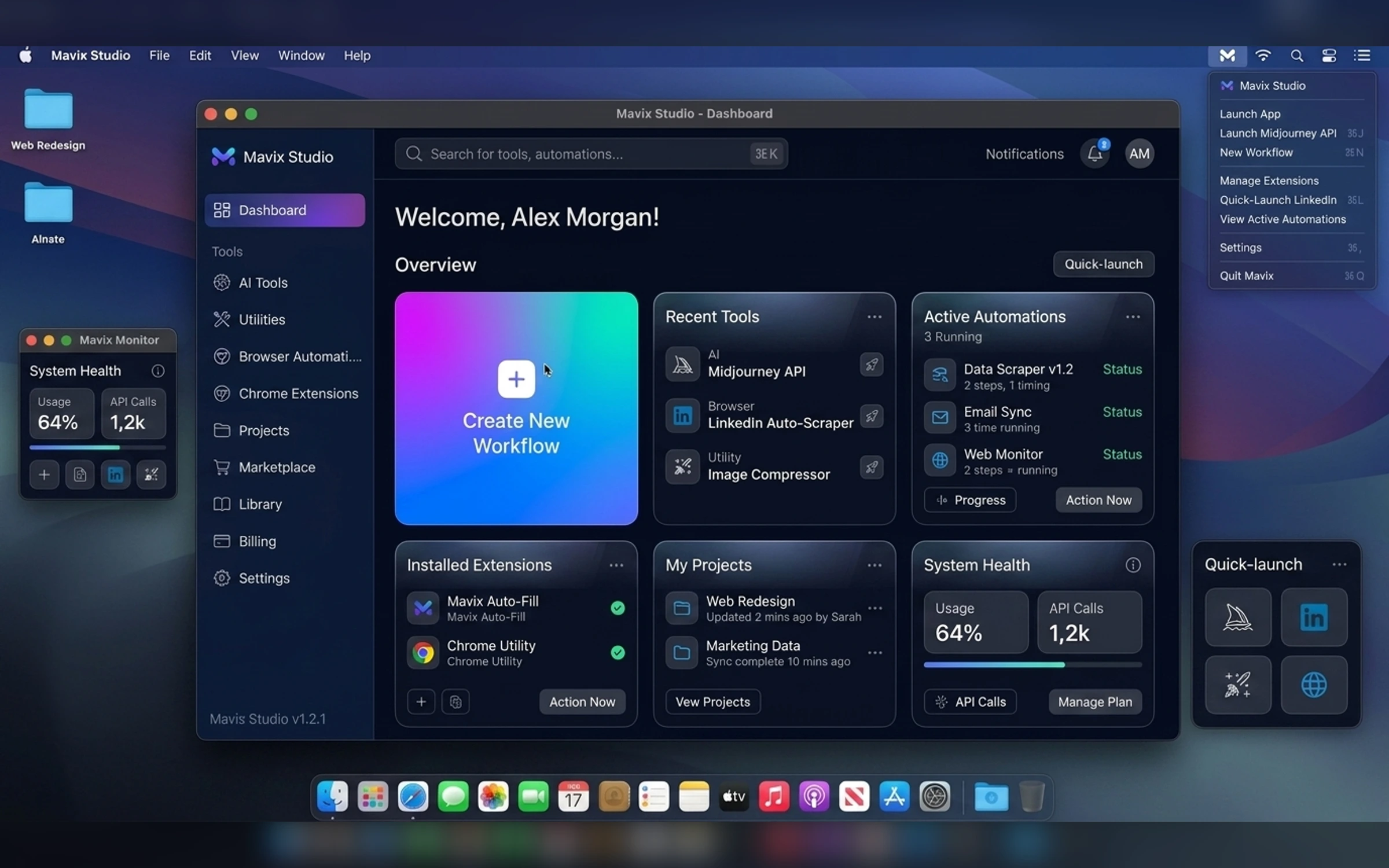This screenshot has height=868, width=1389.
Task: Select Launch Midjourney API in the tray menu
Action: coord(1291,133)
